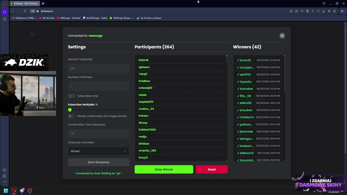Open the Kickaway settings gear
This screenshot has height=195, width=347.
pos(282,36)
